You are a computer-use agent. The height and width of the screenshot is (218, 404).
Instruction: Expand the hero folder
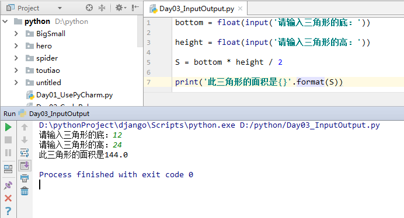point(16,46)
